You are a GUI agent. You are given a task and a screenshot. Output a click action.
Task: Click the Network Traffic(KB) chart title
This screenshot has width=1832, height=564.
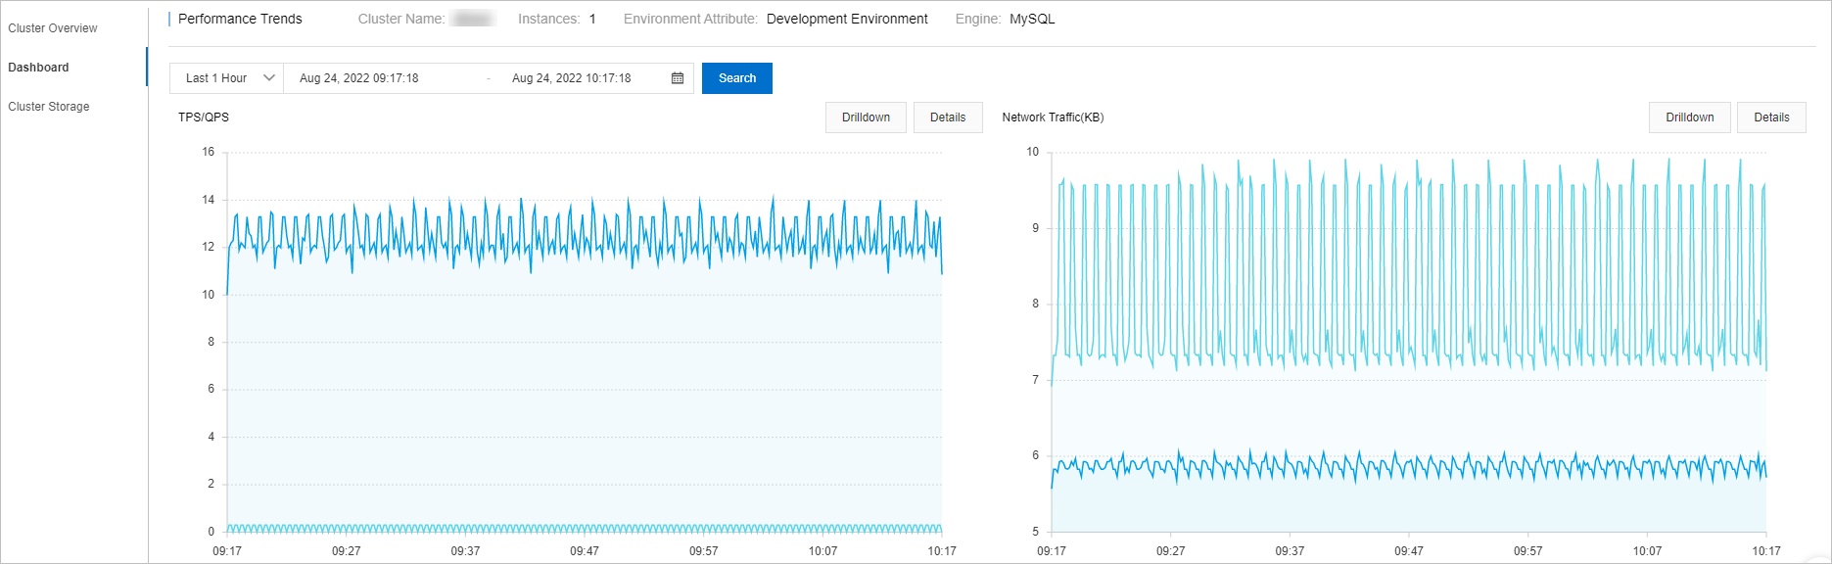[x=1053, y=117]
